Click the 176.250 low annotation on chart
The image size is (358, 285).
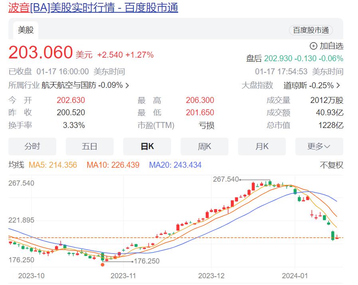pyautogui.click(x=147, y=261)
